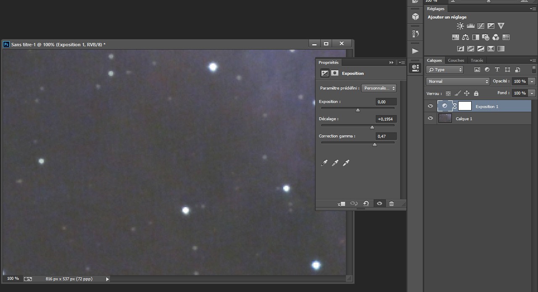The image size is (538, 292).
Task: Adjust the Exposition slider handle
Action: click(358, 110)
